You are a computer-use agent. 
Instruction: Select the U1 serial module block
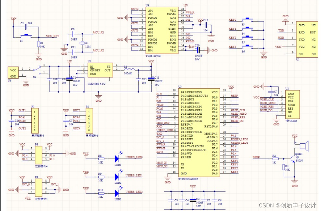[x=307, y=39]
